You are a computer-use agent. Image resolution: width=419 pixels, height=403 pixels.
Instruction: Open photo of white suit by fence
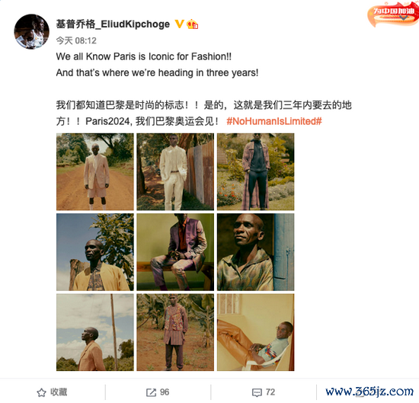point(175,172)
